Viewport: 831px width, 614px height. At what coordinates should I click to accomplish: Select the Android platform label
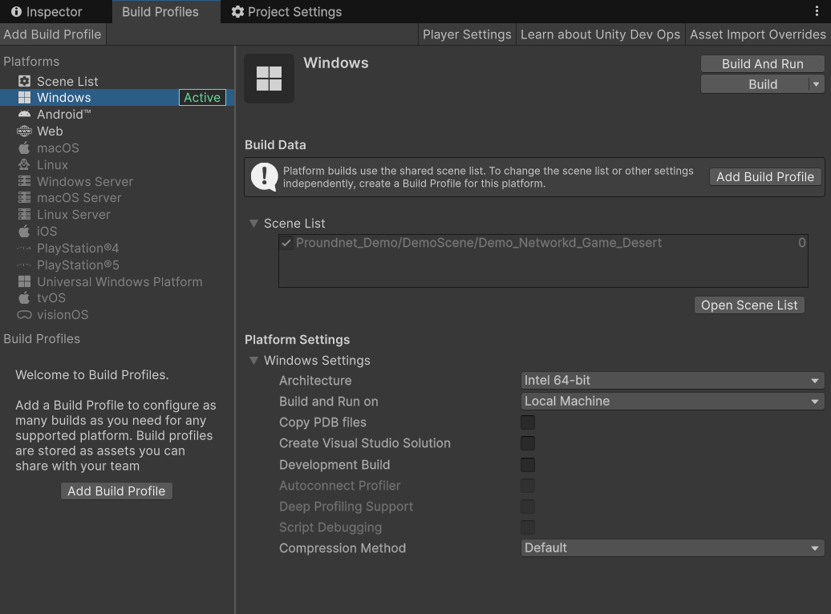pyautogui.click(x=64, y=115)
